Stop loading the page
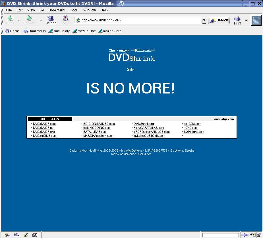The height and width of the screenshot is (240, 263). pyautogui.click(x=66, y=20)
